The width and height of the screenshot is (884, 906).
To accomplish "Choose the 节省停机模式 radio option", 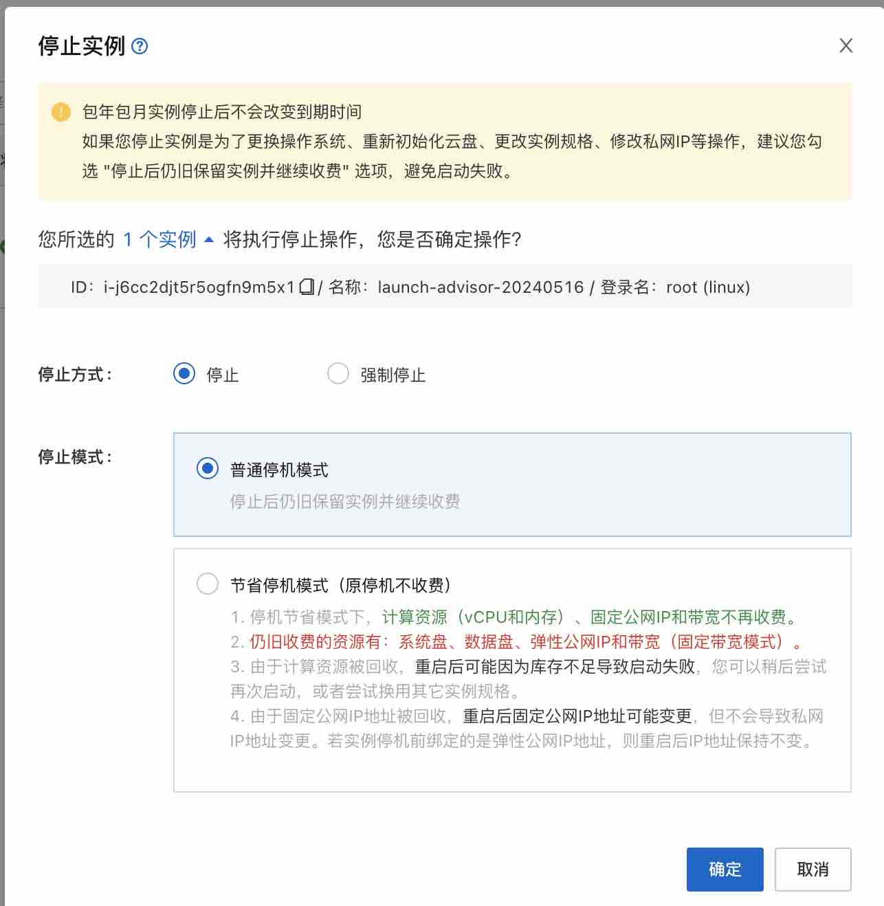I will [208, 584].
